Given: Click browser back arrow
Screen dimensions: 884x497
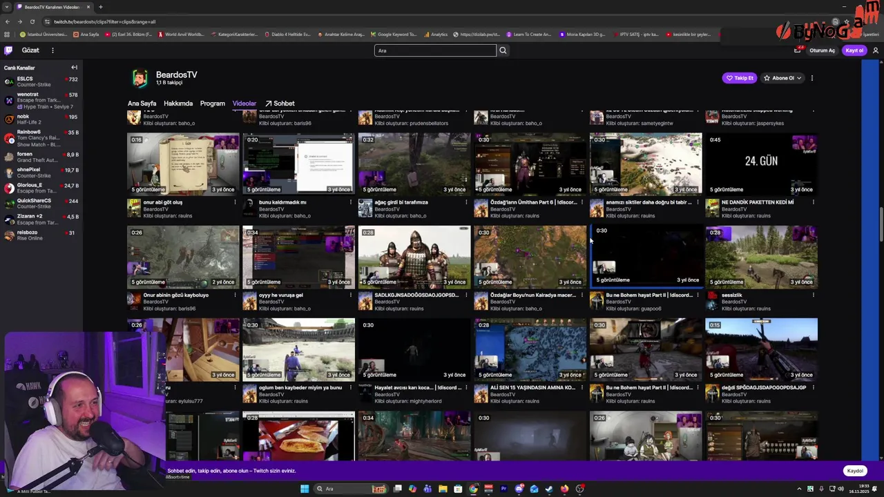Looking at the screenshot, I should pyautogui.click(x=8, y=21).
